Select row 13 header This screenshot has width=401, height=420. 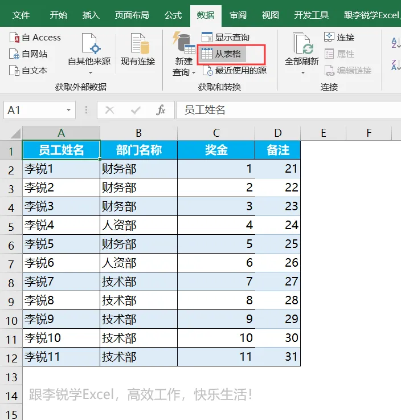coord(11,376)
